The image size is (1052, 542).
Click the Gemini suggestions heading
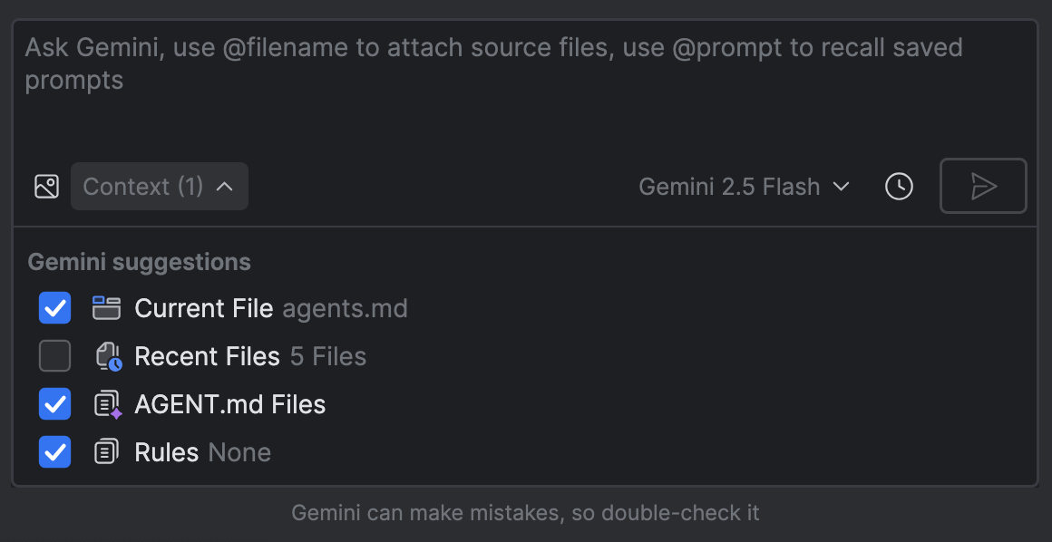click(140, 263)
